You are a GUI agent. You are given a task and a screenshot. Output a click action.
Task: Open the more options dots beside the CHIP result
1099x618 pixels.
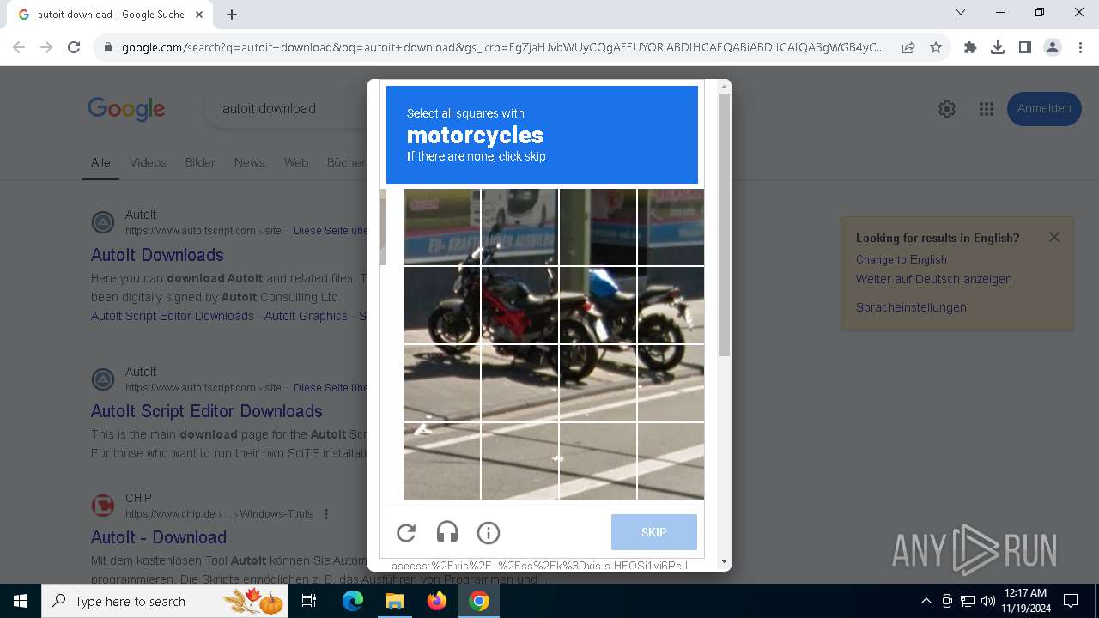click(325, 514)
